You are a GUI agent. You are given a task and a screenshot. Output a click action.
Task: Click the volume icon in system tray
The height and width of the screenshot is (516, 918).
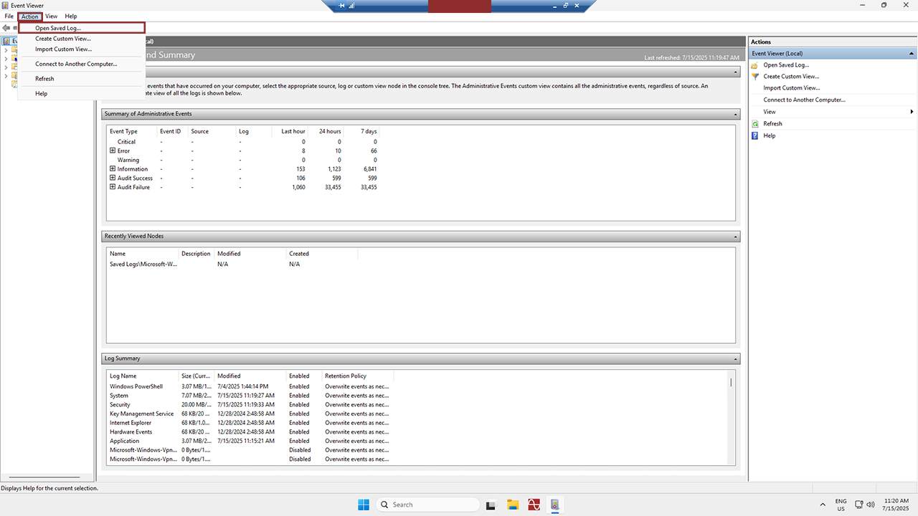click(870, 505)
